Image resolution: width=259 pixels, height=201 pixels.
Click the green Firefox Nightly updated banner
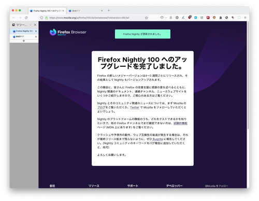tap(142, 34)
